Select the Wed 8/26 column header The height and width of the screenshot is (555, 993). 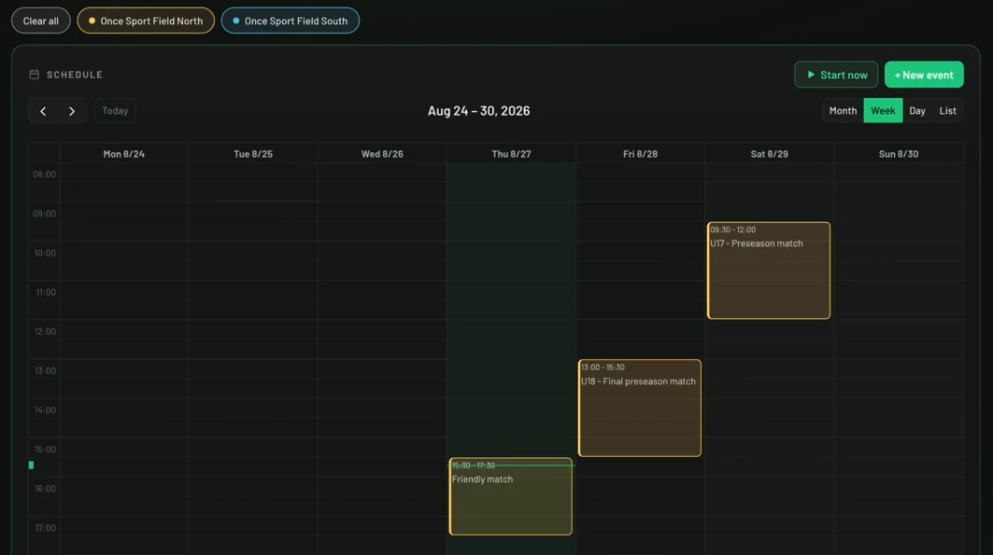pos(382,154)
